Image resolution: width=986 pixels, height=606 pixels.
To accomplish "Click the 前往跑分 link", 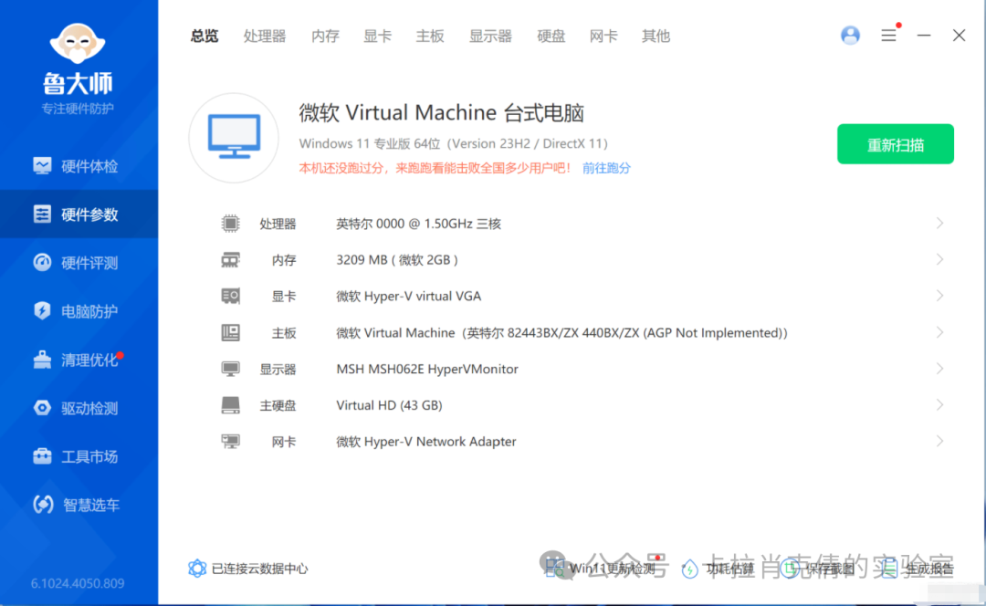I will tap(606, 168).
